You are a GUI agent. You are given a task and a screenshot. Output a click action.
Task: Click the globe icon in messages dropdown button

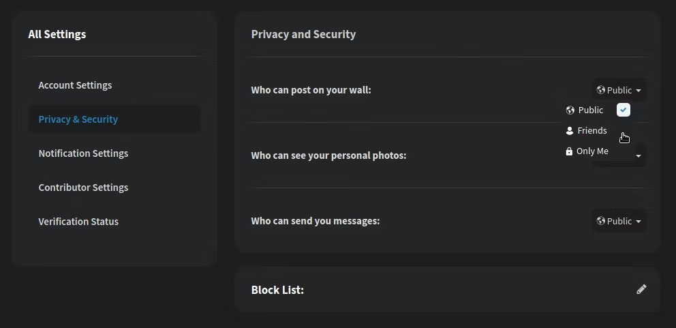[x=600, y=221]
